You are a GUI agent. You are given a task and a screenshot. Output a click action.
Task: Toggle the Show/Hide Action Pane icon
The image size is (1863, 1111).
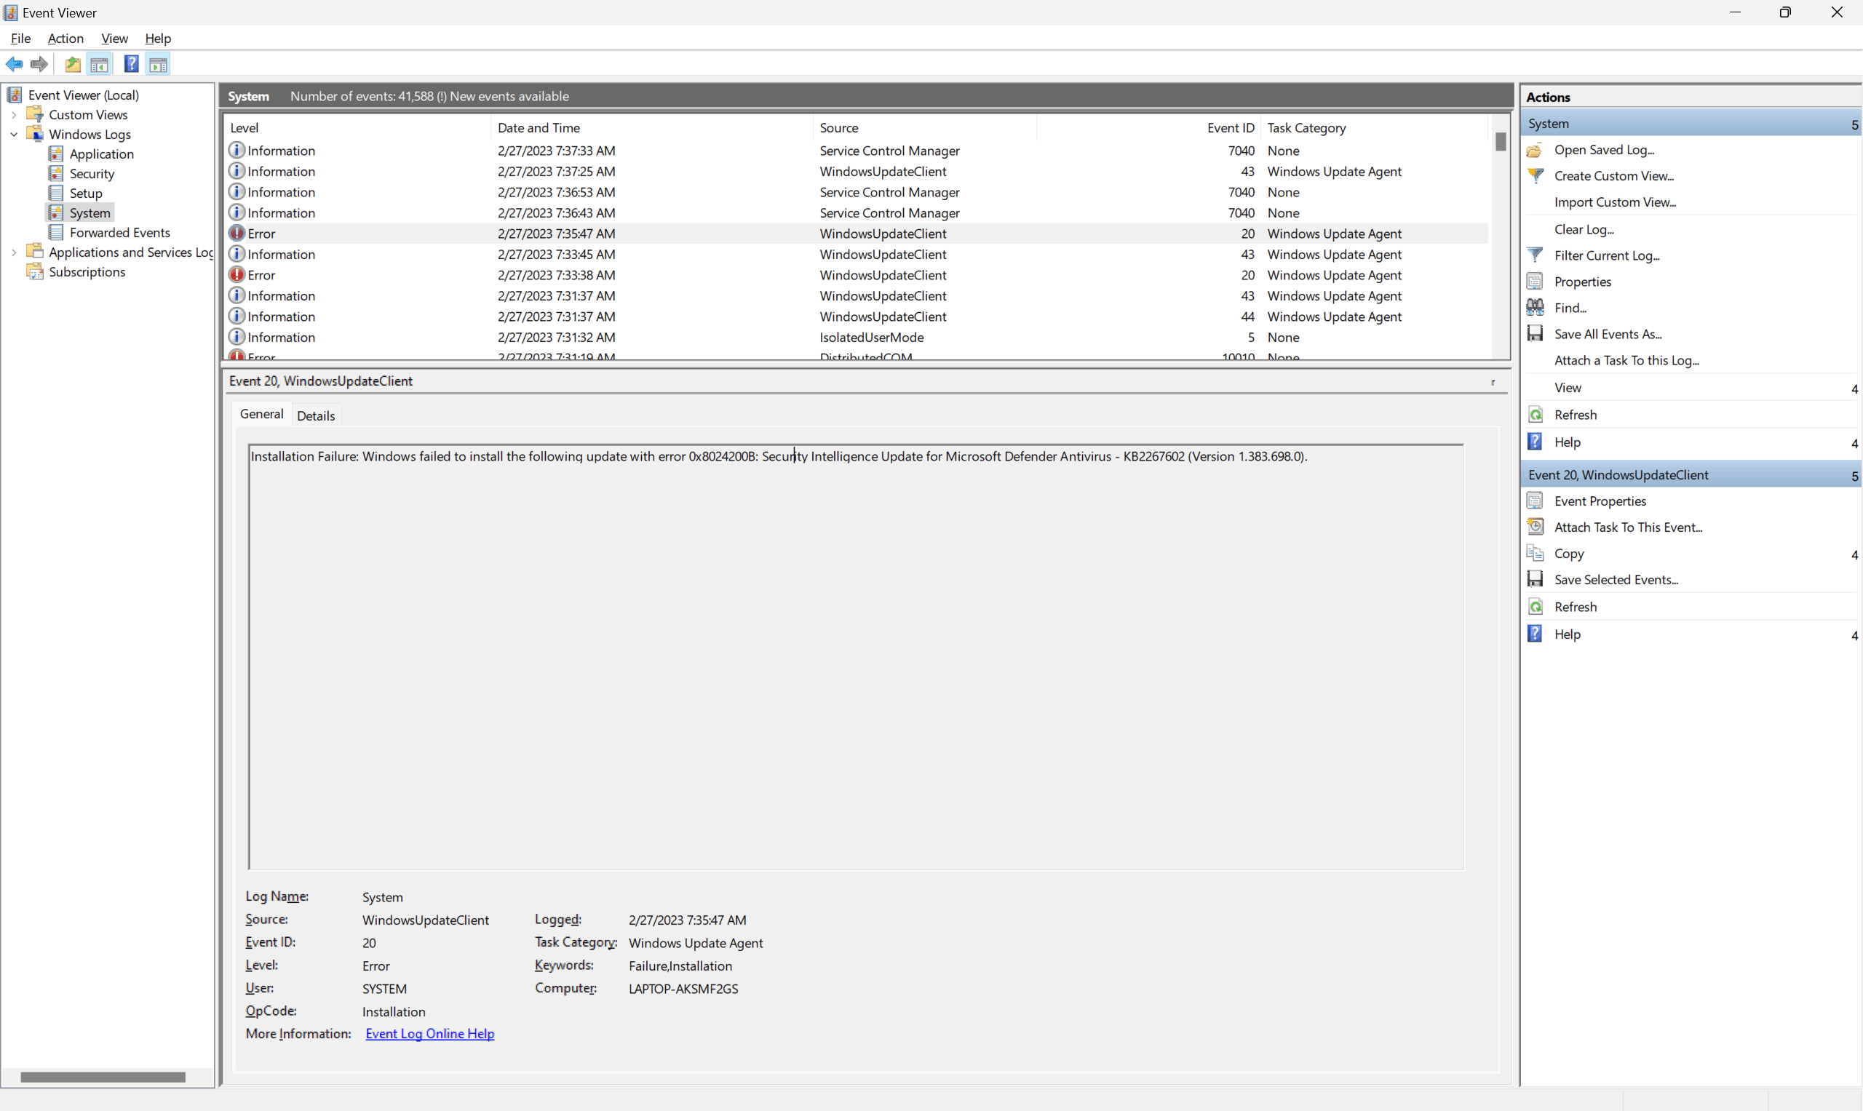[x=158, y=64]
